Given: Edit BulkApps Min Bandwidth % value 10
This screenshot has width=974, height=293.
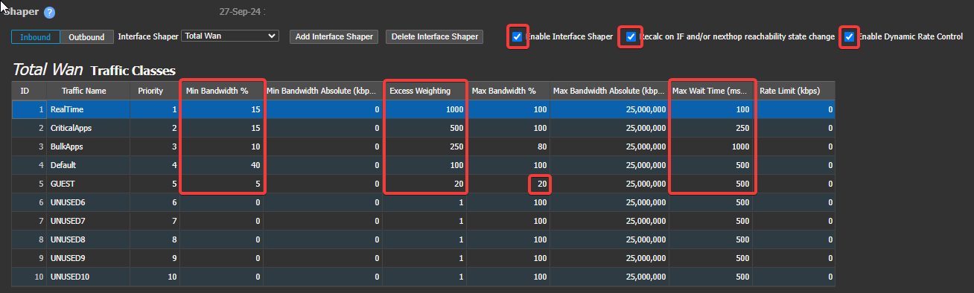Looking at the screenshot, I should click(222, 146).
